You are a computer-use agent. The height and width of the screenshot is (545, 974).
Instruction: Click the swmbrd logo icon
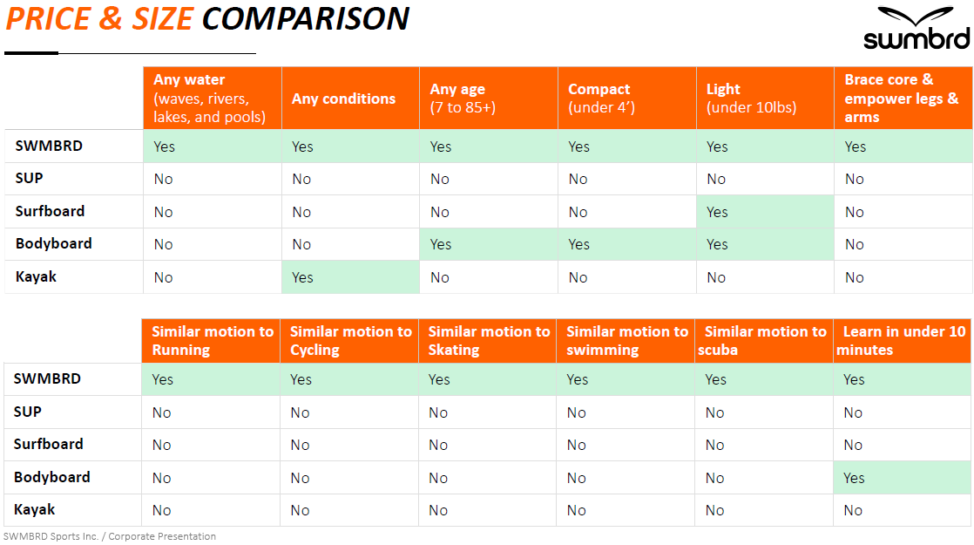917,28
